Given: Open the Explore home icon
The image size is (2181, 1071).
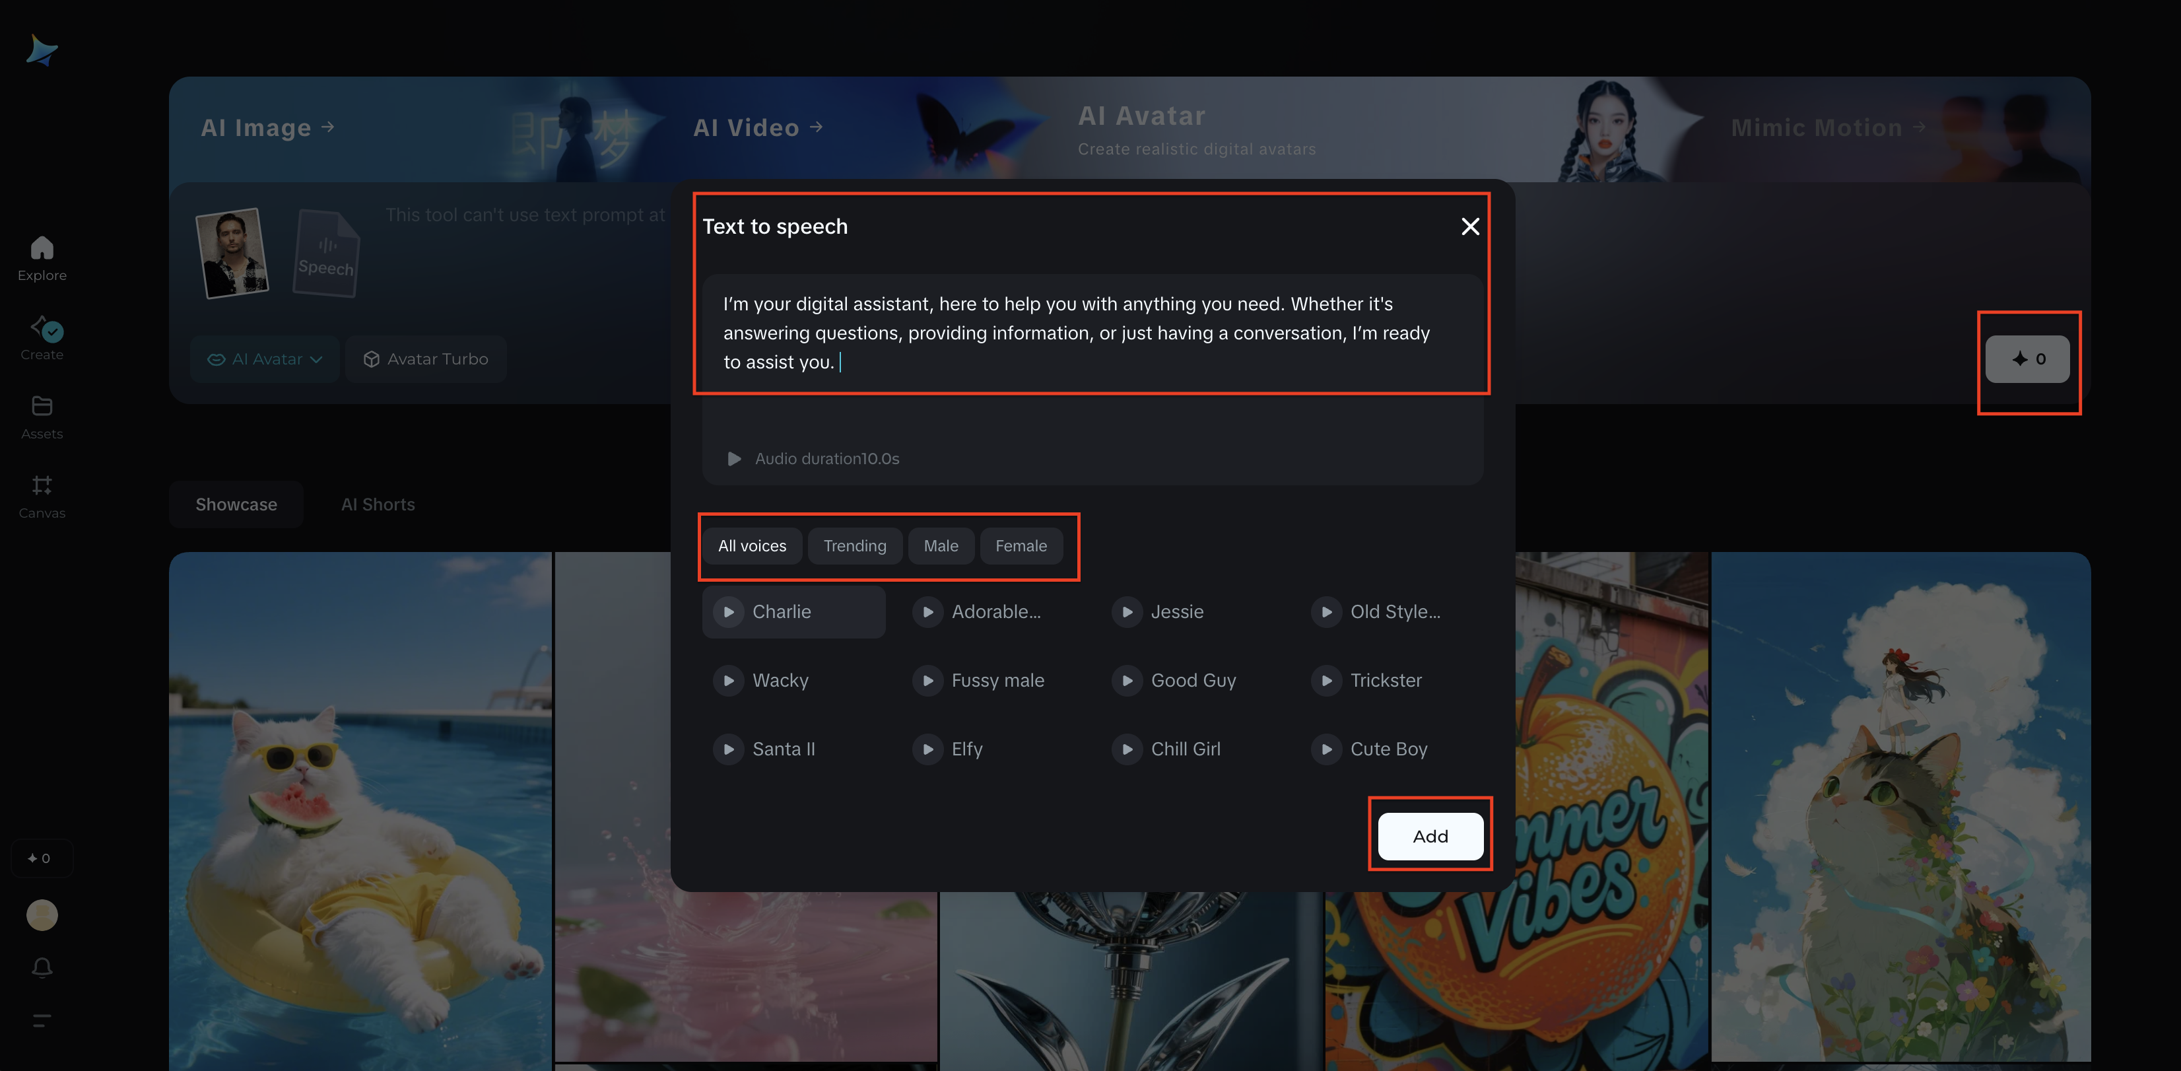Looking at the screenshot, I should (42, 248).
